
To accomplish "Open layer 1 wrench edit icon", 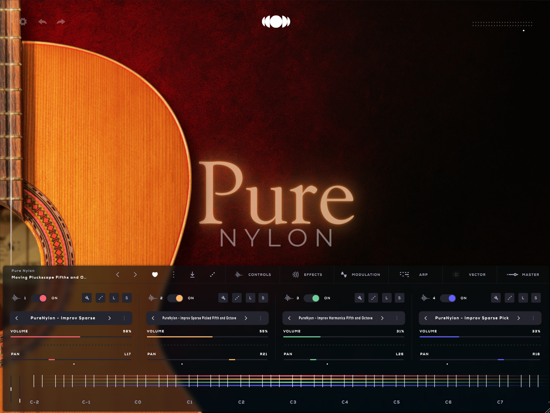I will pos(87,298).
